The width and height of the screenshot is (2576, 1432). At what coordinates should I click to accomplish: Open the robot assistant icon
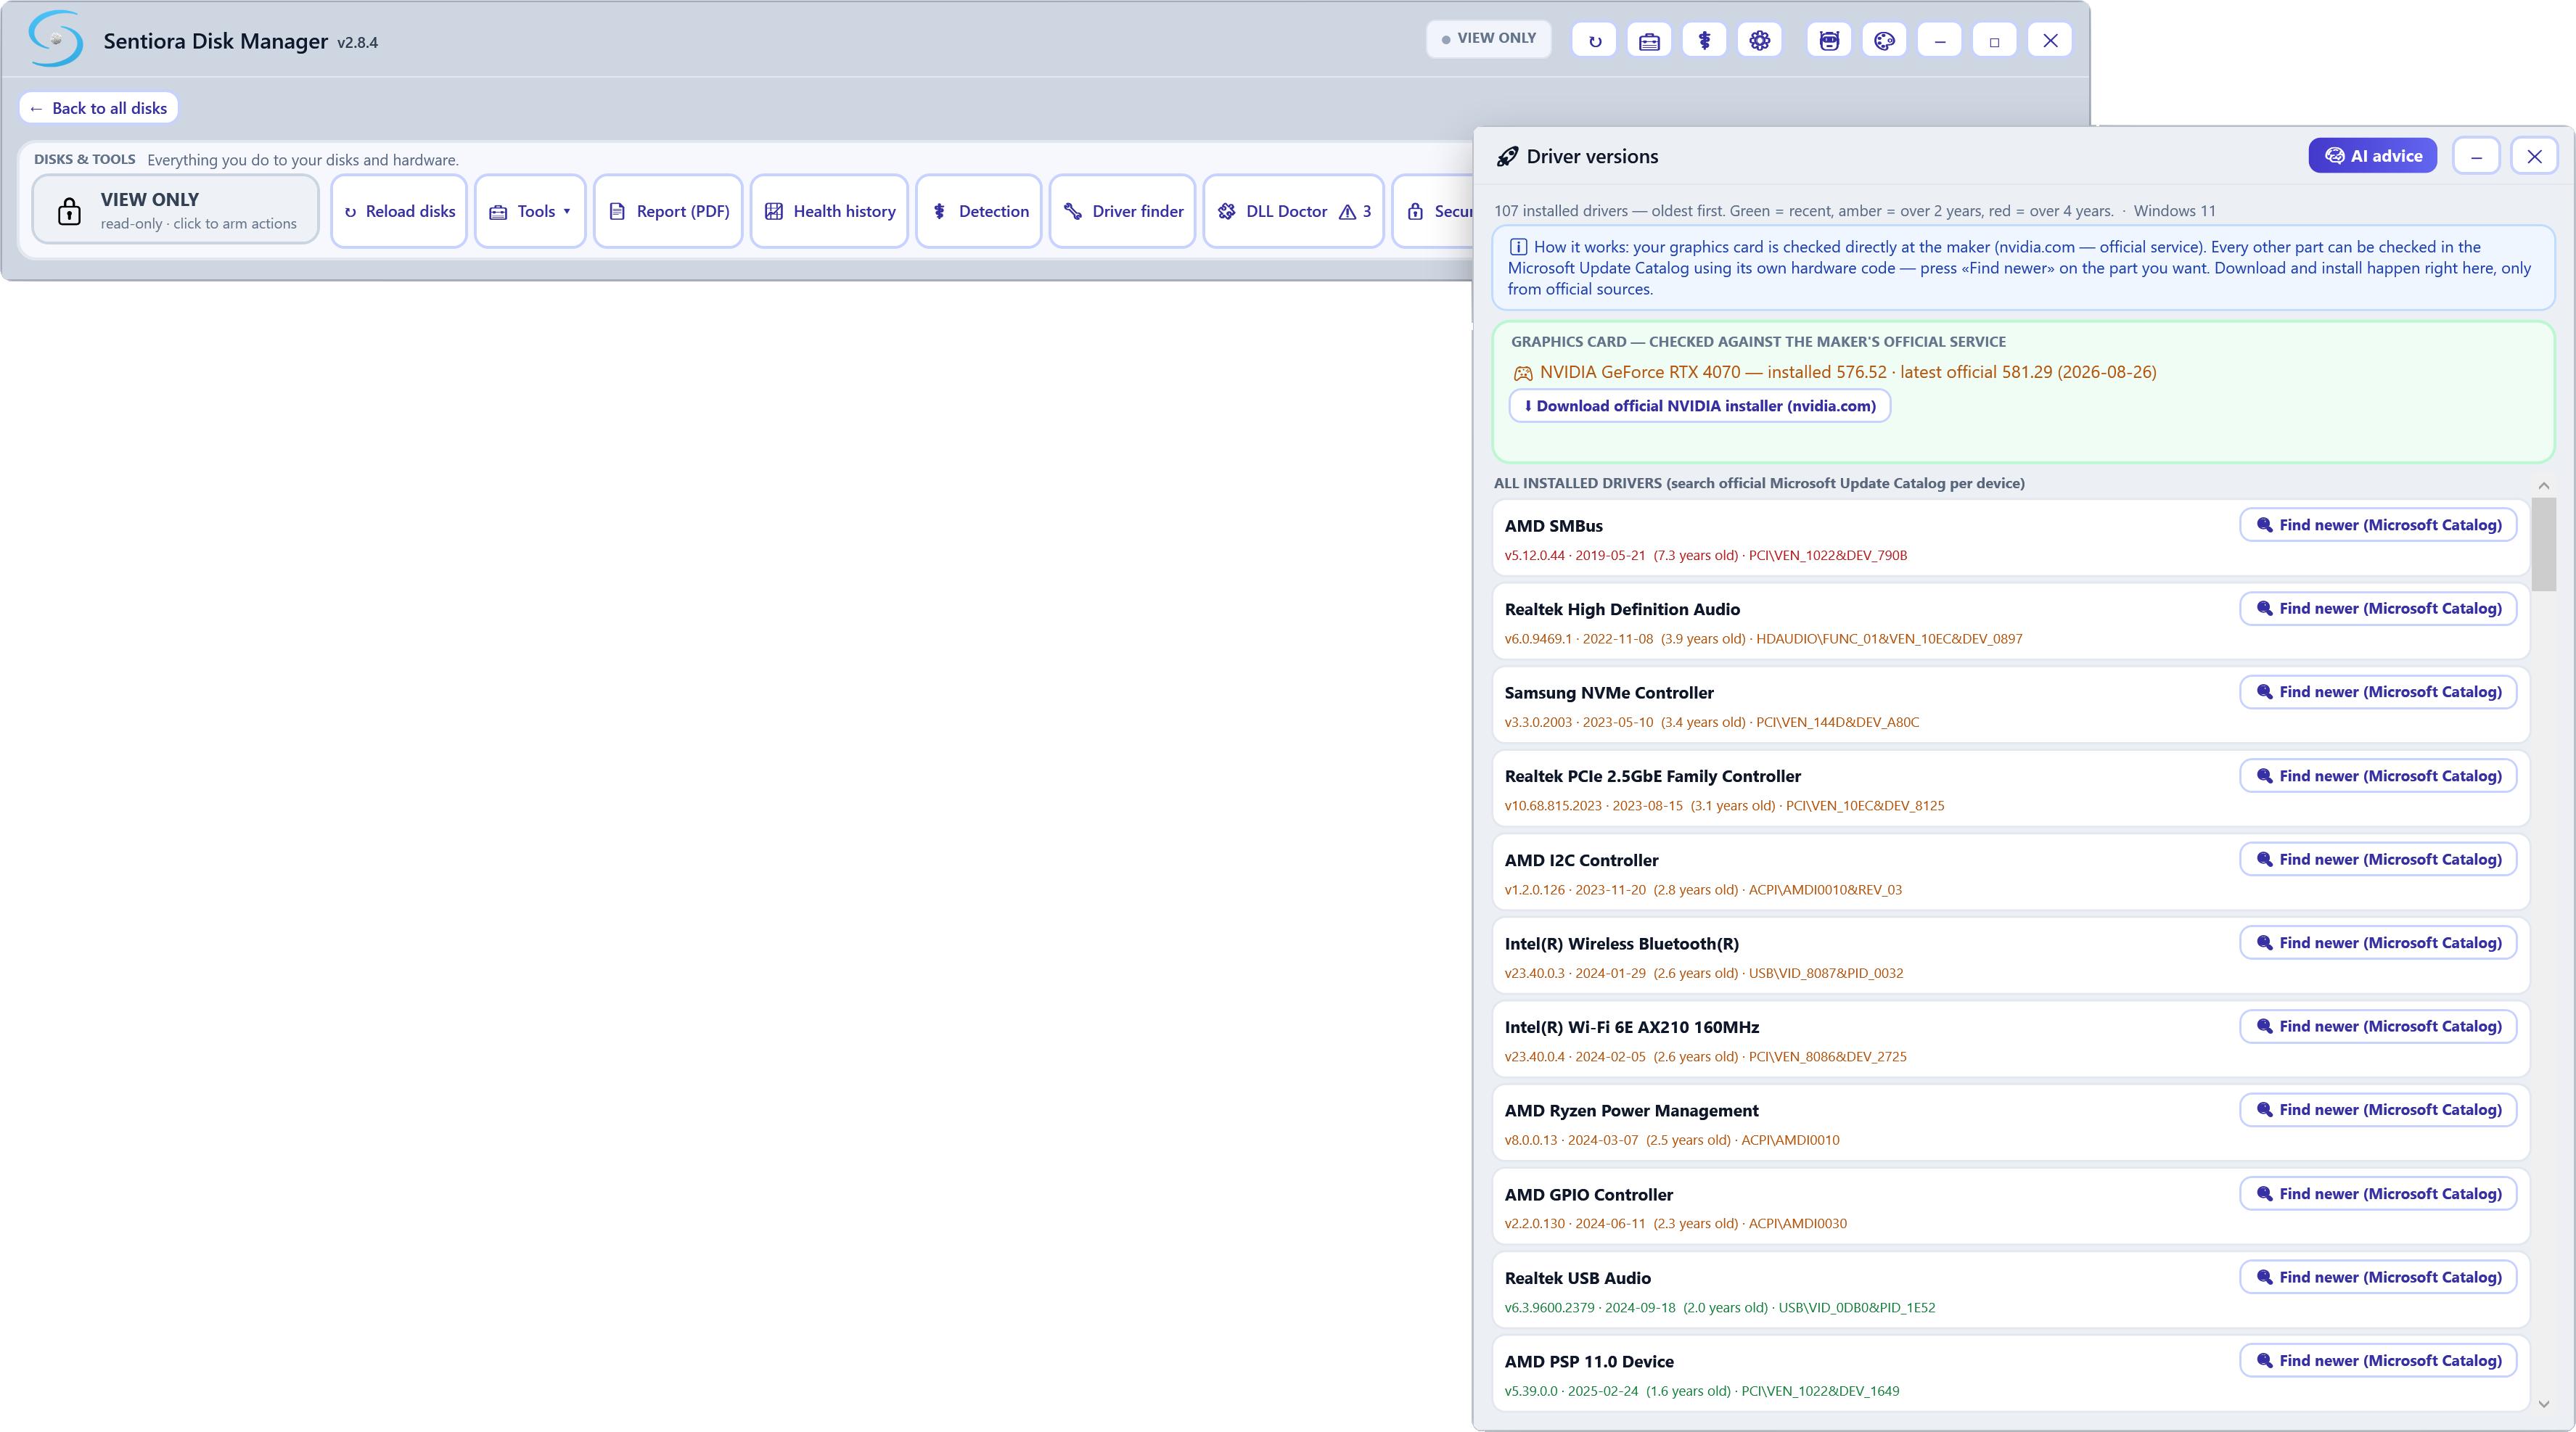point(1829,41)
